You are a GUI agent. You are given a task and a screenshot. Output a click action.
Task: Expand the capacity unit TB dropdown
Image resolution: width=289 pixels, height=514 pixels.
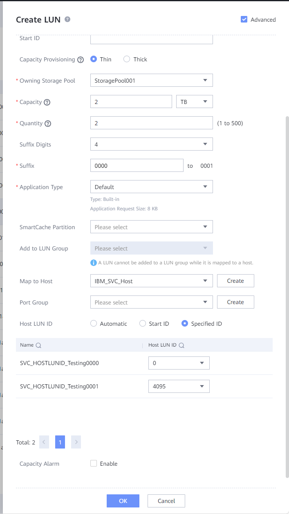click(x=194, y=102)
